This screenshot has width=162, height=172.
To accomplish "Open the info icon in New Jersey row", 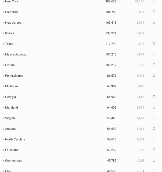I will 154,22.
